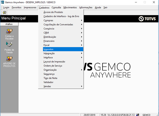Image resolution: width=159 pixels, height=116 pixels.
Task: Open the Impressoras menu
Action: [x=30, y=8]
